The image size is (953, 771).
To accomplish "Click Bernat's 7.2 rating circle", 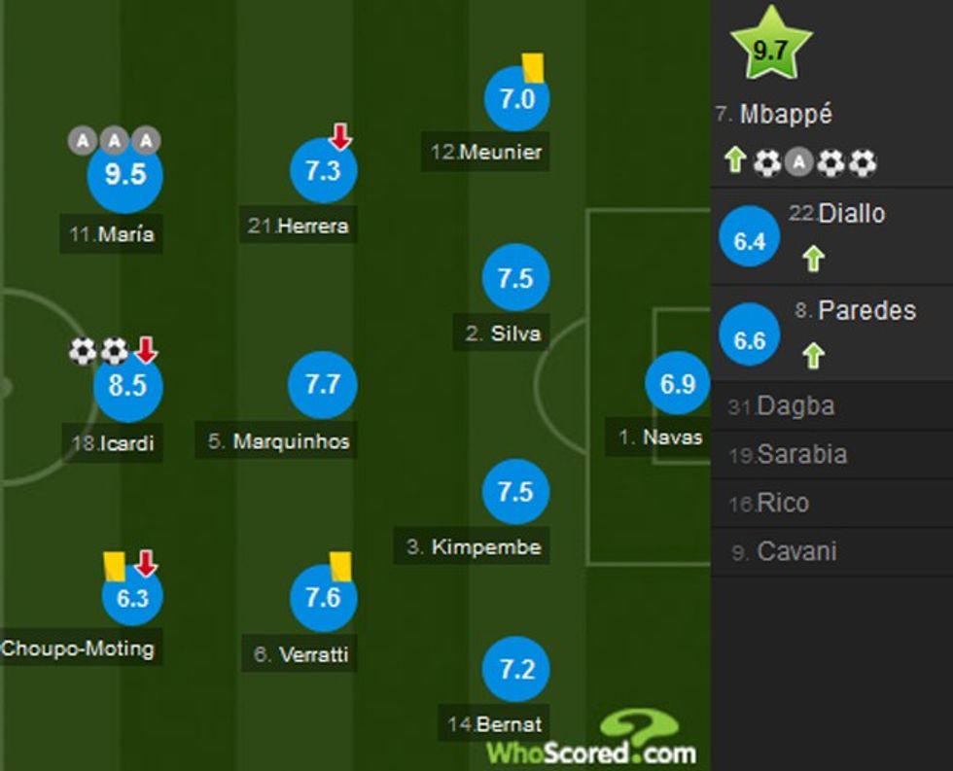I will (x=516, y=670).
